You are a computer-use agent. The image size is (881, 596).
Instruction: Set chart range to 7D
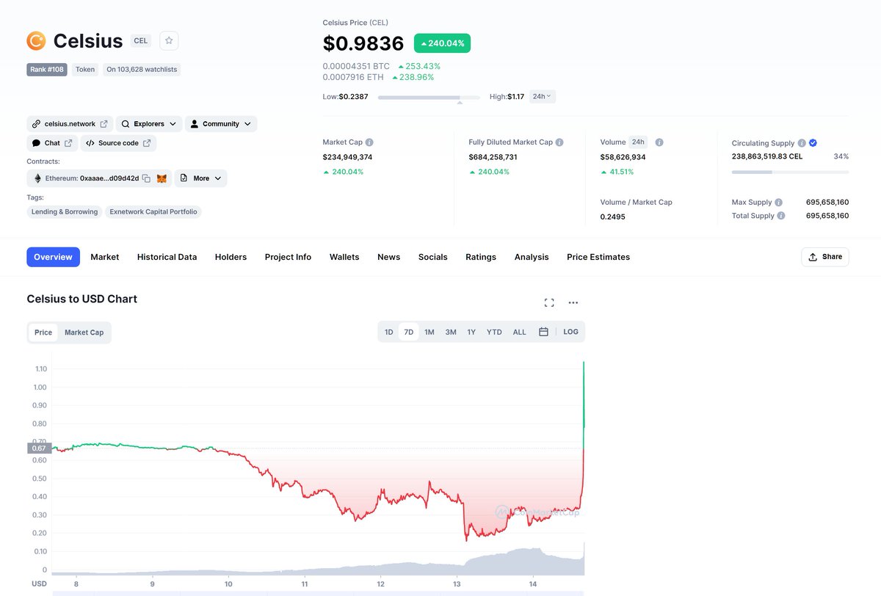click(x=409, y=332)
